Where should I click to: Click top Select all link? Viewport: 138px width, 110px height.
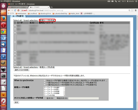pyautogui.click(x=18, y=20)
